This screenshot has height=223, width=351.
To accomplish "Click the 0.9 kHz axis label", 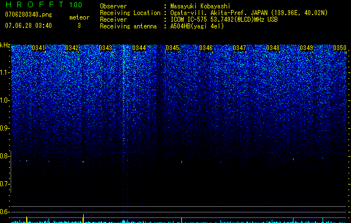I will (4, 128).
